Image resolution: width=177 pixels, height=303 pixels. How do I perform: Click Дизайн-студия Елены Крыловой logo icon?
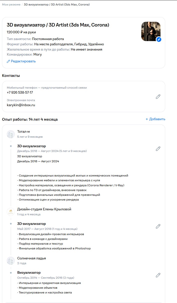click(11, 212)
